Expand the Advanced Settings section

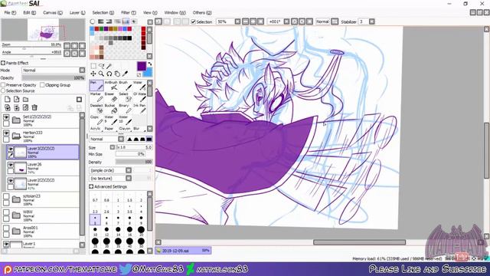point(91,187)
